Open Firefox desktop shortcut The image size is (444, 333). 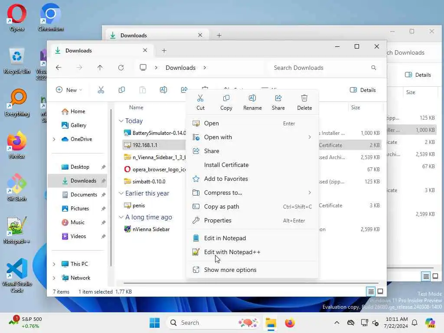tap(17, 145)
